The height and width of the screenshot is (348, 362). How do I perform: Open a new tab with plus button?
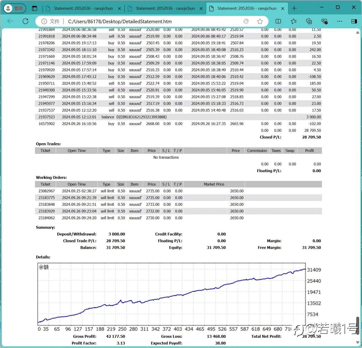[x=294, y=9]
